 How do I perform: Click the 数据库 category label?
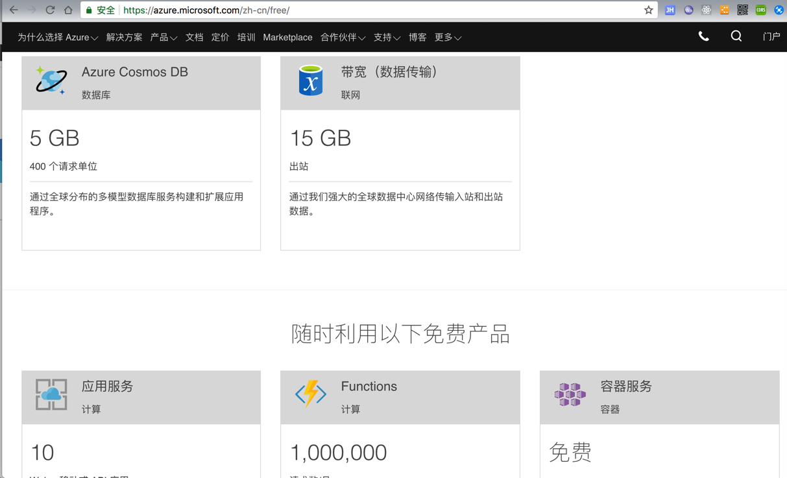point(96,95)
